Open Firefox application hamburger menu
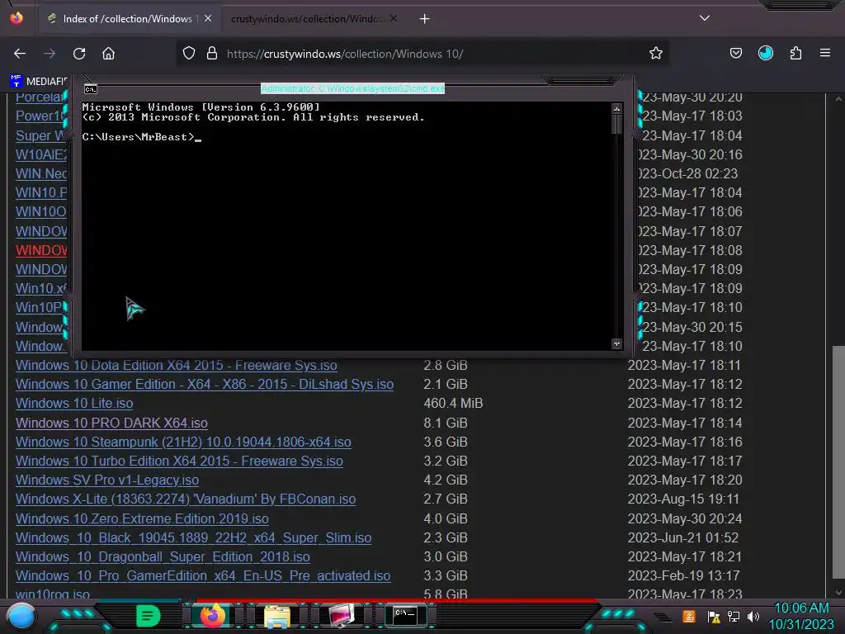Image resolution: width=845 pixels, height=634 pixels. tap(824, 53)
